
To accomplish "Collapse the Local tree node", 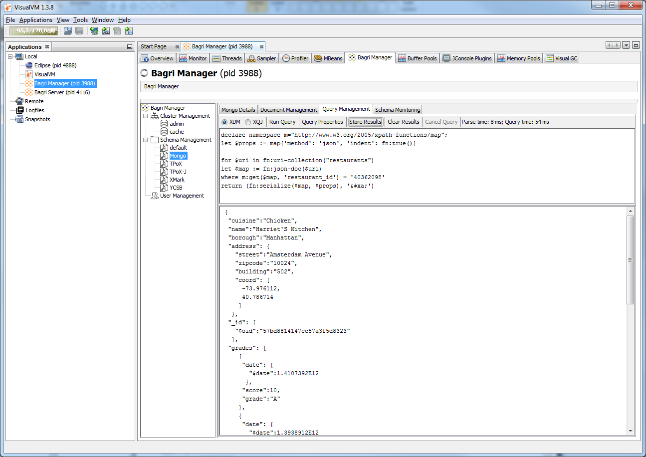I will (10, 56).
